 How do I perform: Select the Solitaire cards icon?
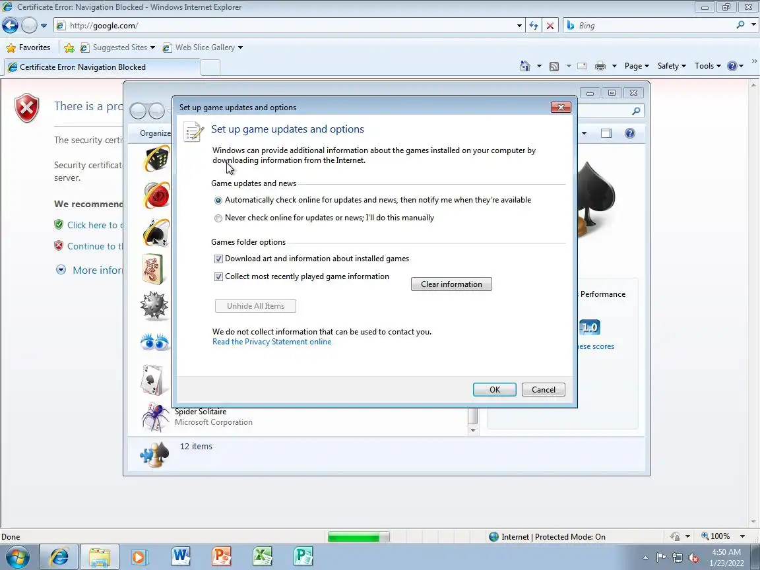pos(154,379)
